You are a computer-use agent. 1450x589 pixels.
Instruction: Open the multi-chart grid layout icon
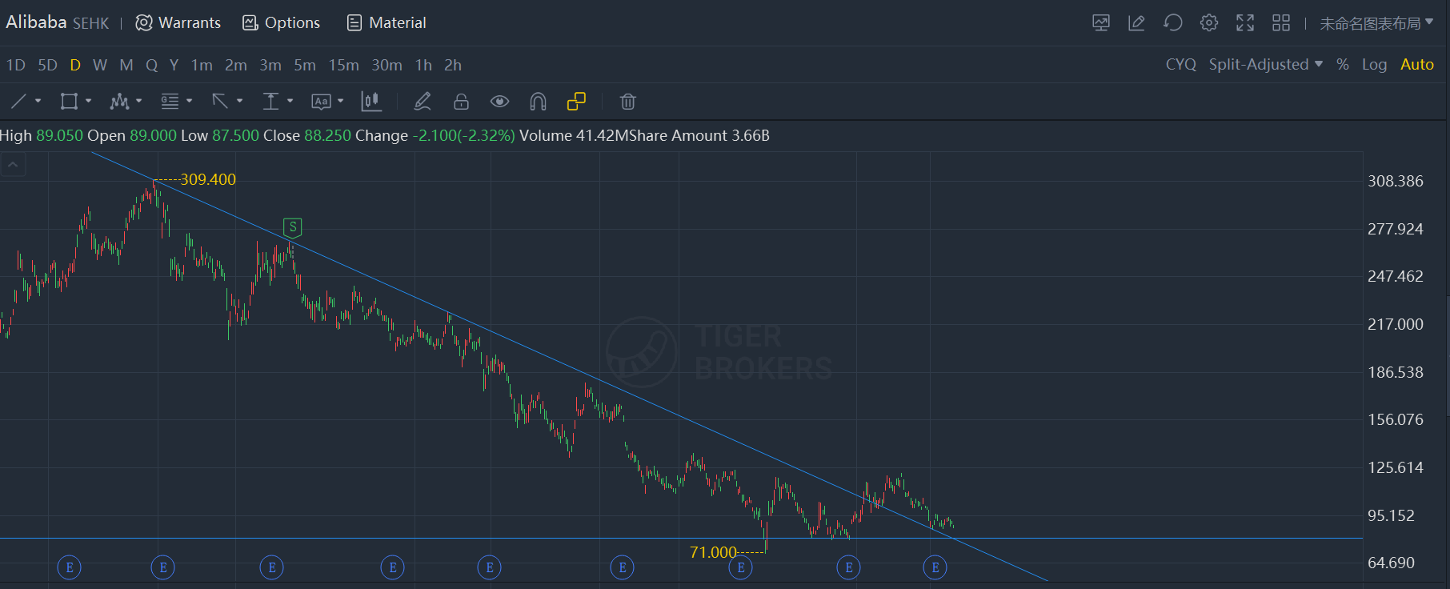pyautogui.click(x=1281, y=23)
